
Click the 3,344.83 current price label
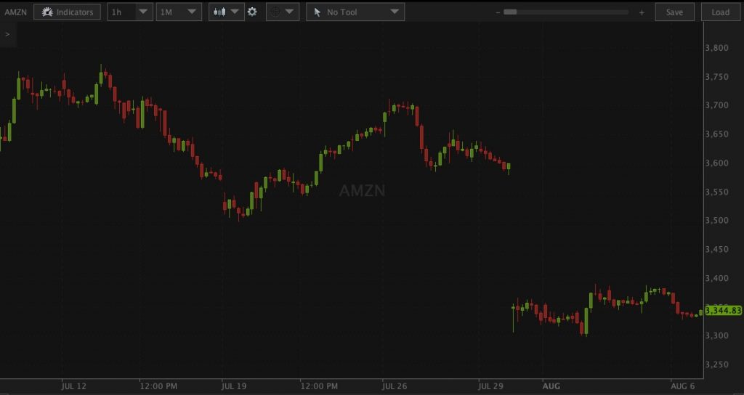point(723,311)
